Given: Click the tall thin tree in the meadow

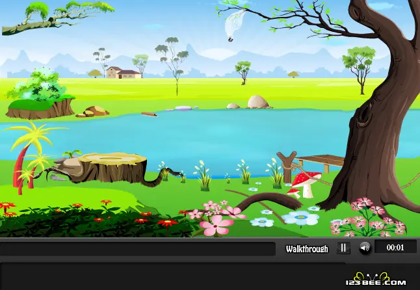Looking at the screenshot, I should pos(173,66).
